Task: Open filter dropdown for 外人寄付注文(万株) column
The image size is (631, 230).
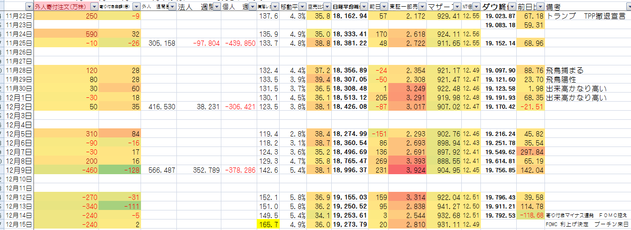Action: click(94, 7)
